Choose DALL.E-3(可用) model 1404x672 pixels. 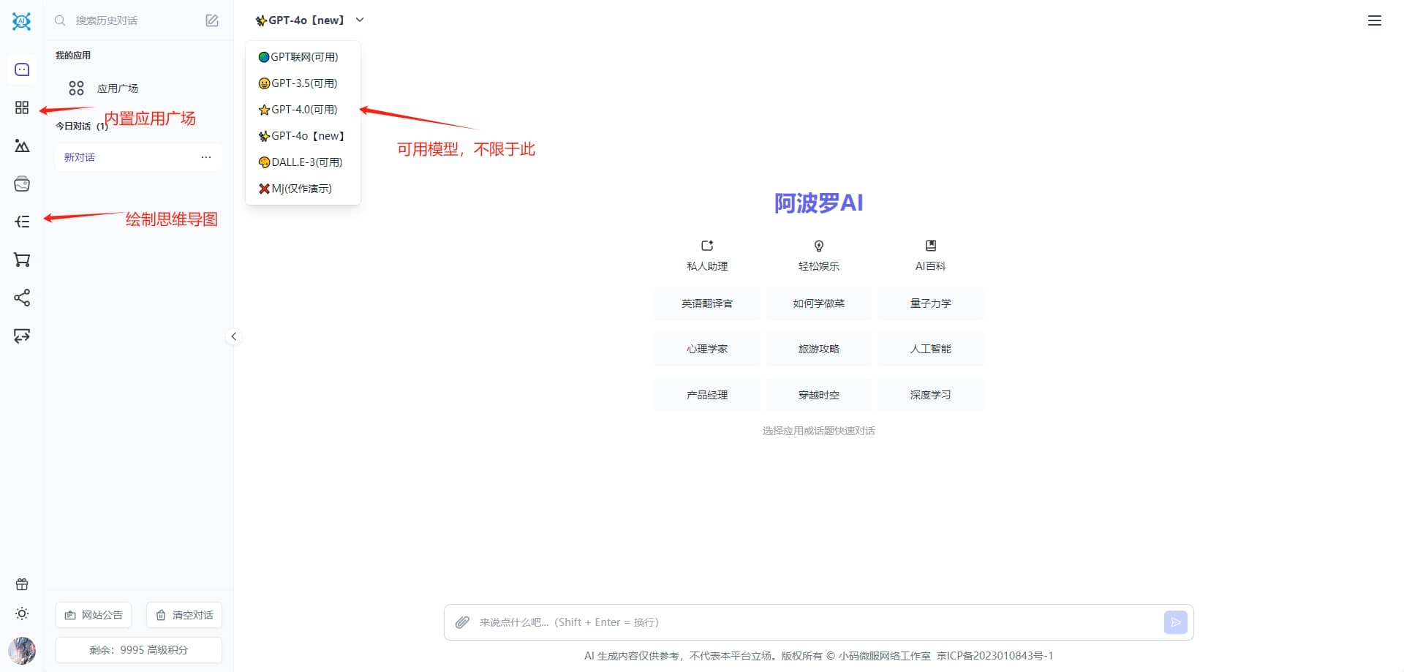coord(303,162)
